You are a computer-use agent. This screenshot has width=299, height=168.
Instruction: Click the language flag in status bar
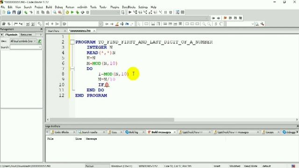tap(293, 166)
